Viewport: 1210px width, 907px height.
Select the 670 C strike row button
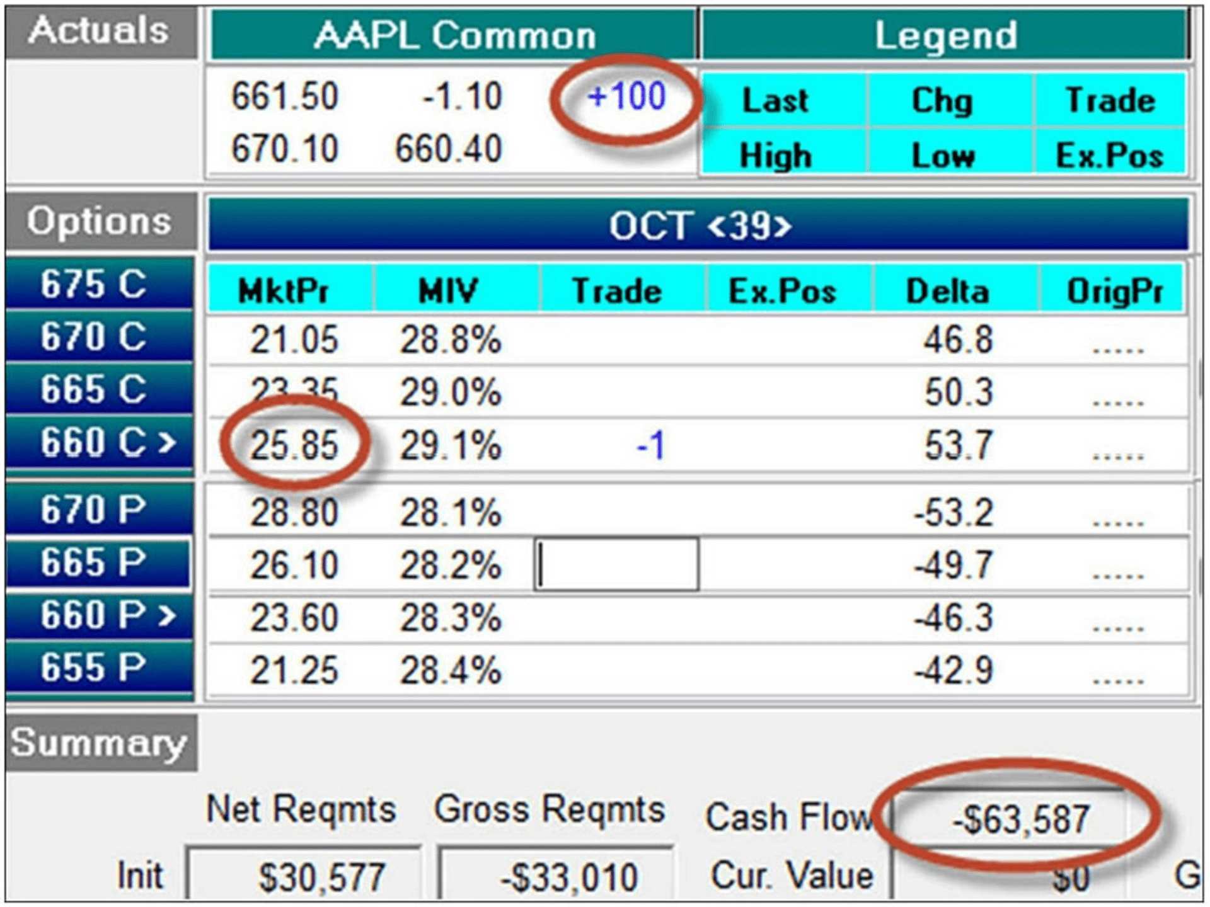(100, 336)
